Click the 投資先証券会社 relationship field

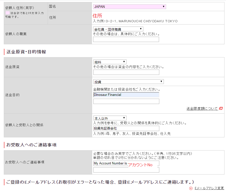126,128
